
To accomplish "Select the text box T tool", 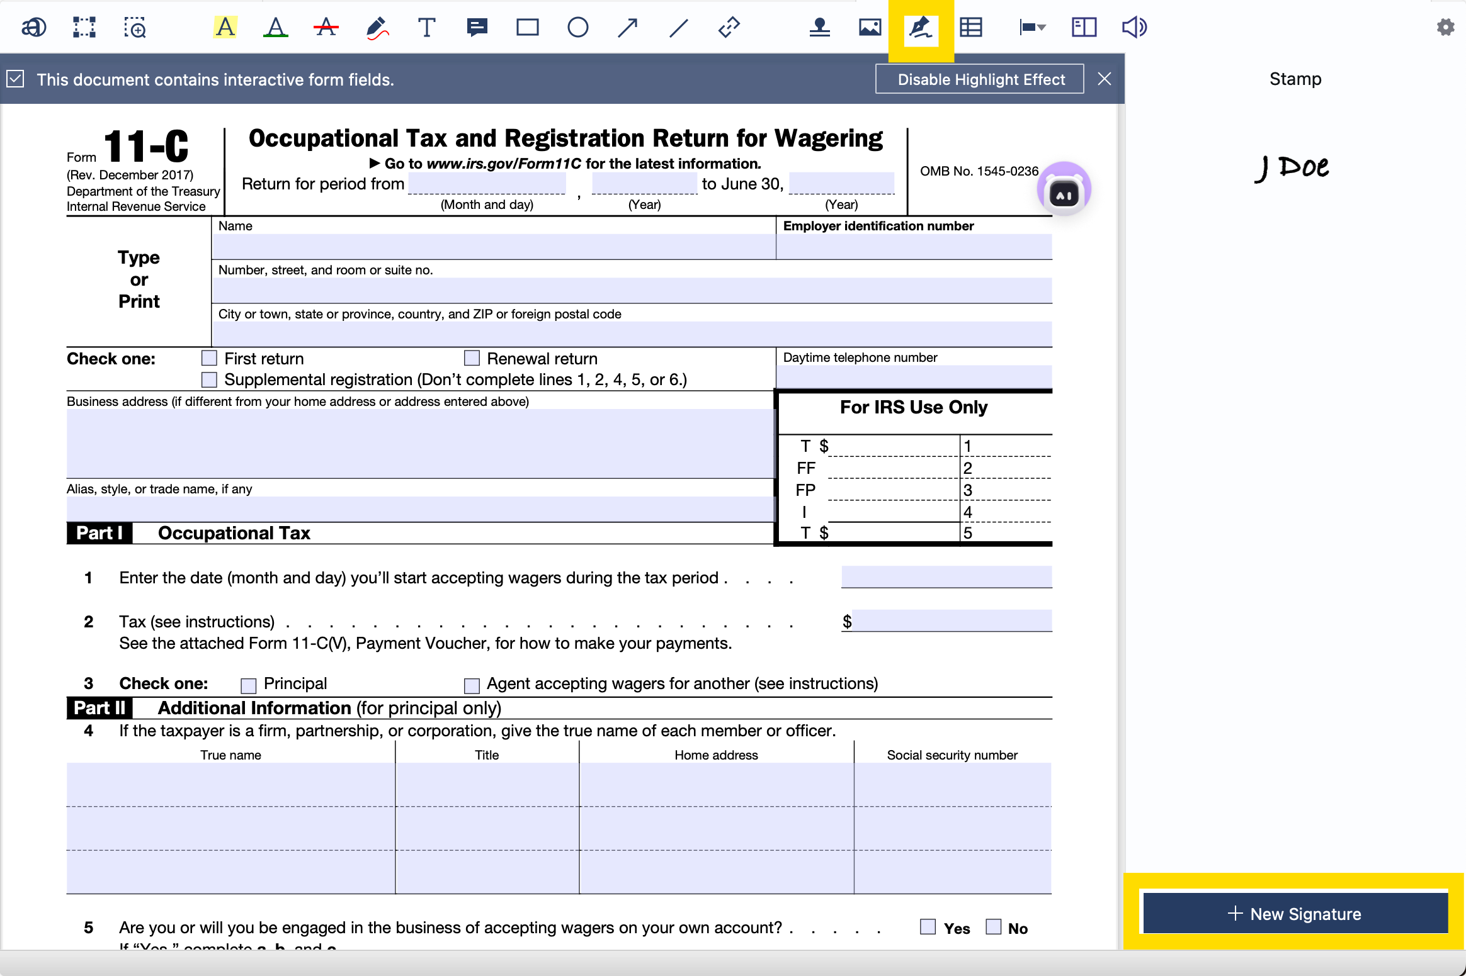I will [426, 27].
